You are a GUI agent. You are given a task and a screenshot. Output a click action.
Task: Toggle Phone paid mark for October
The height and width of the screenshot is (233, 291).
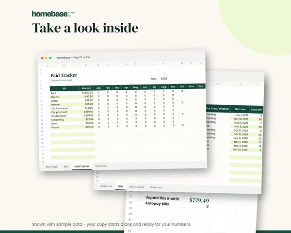point(183,125)
